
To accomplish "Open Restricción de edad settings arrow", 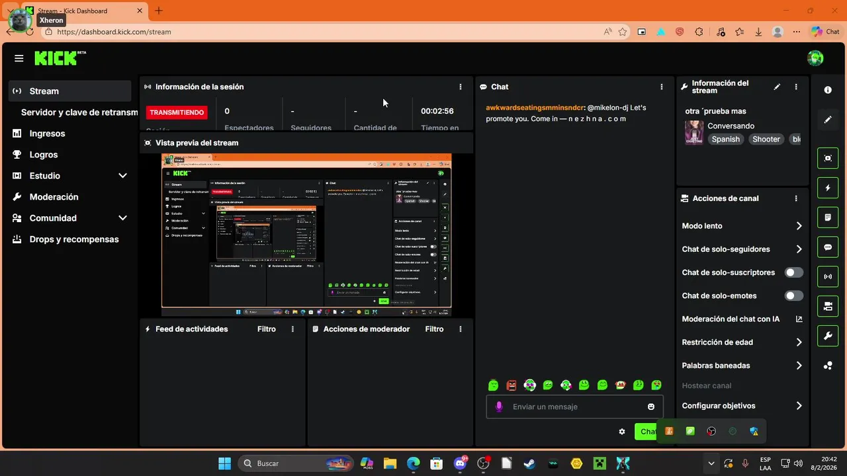I will [x=799, y=342].
